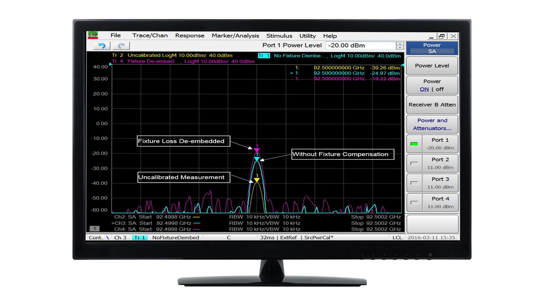
Task: Toggle Port 1 green power indicator
Action: (x=414, y=144)
